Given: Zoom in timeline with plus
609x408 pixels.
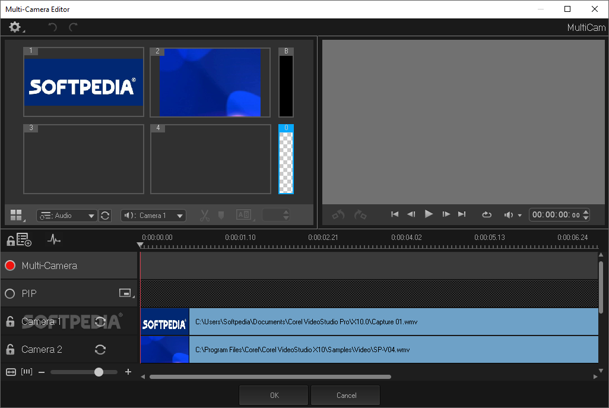Looking at the screenshot, I should pyautogui.click(x=128, y=372).
